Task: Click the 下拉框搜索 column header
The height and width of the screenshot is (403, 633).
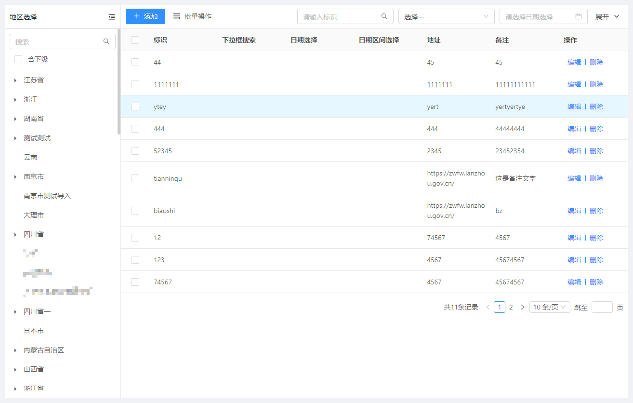Action: point(239,40)
